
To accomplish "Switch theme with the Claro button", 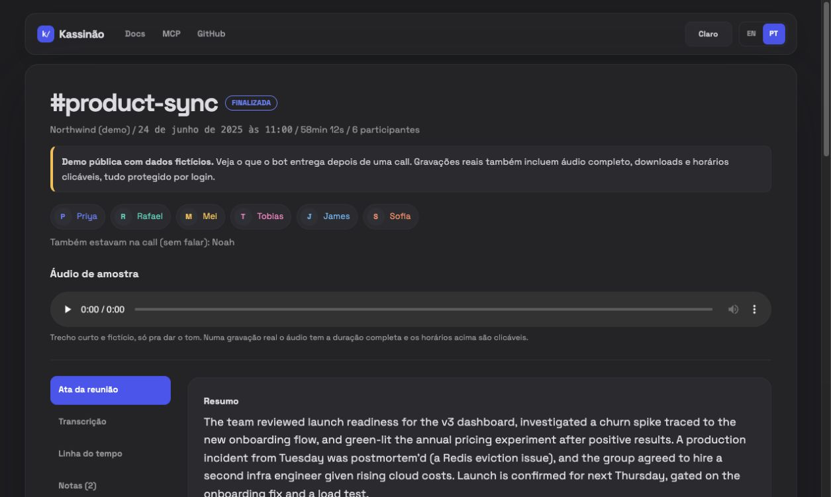I will pyautogui.click(x=708, y=34).
